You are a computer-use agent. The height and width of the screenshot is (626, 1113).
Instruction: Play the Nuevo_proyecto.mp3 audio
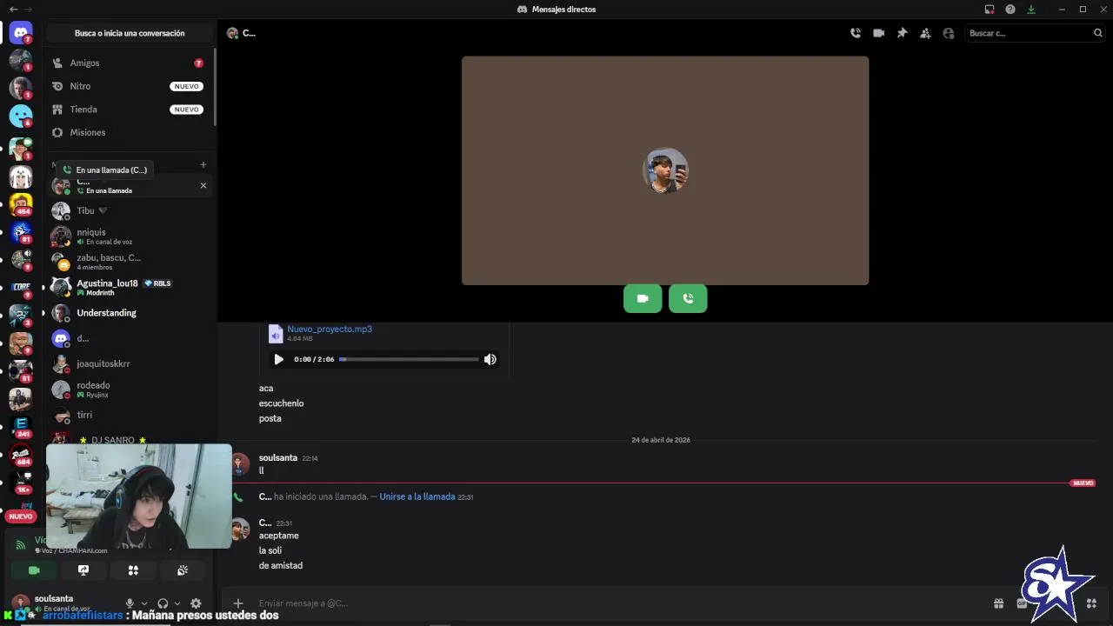[278, 359]
